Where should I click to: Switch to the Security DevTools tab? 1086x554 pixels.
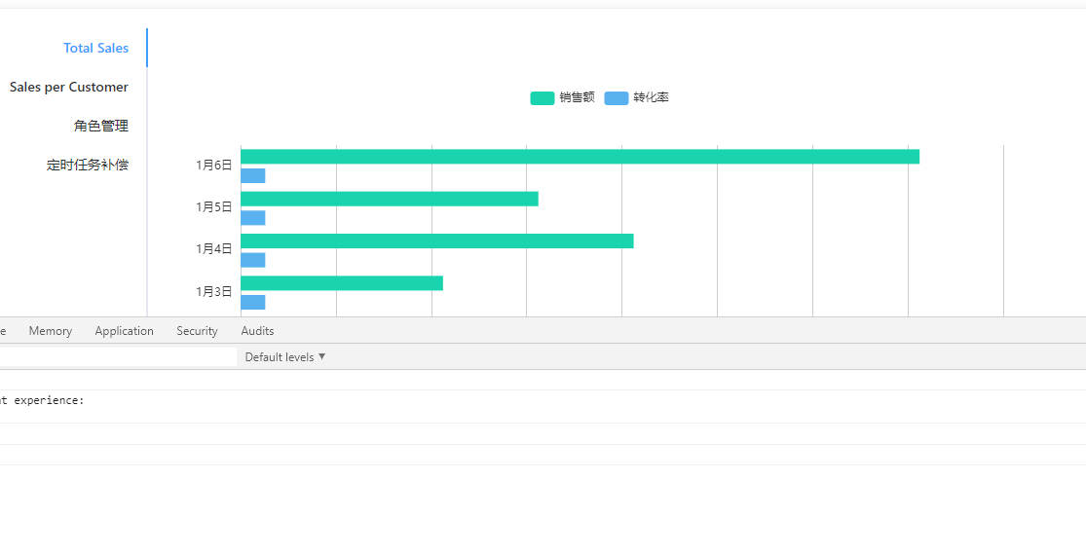click(x=197, y=331)
